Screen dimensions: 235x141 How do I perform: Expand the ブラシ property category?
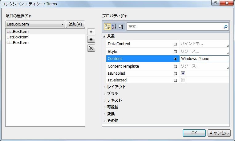(104, 94)
